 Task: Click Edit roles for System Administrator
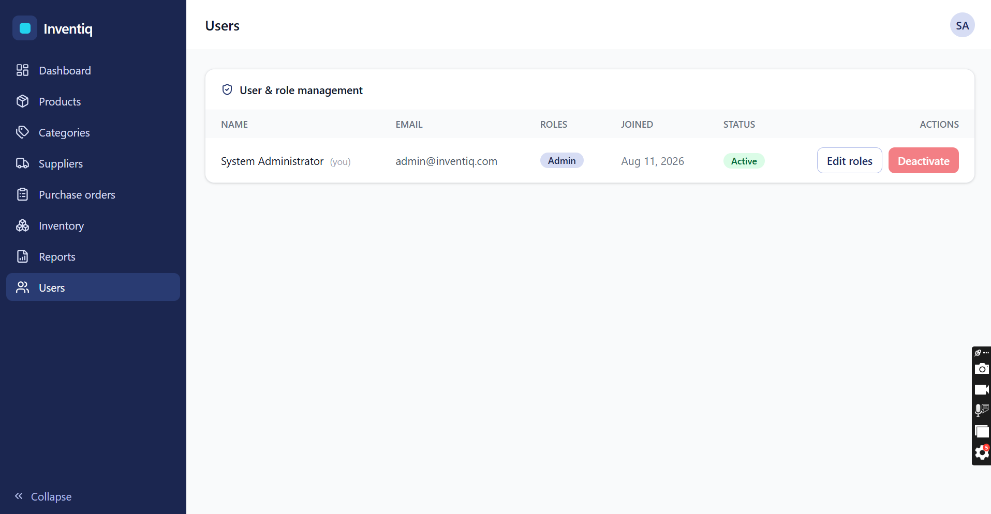(849, 161)
